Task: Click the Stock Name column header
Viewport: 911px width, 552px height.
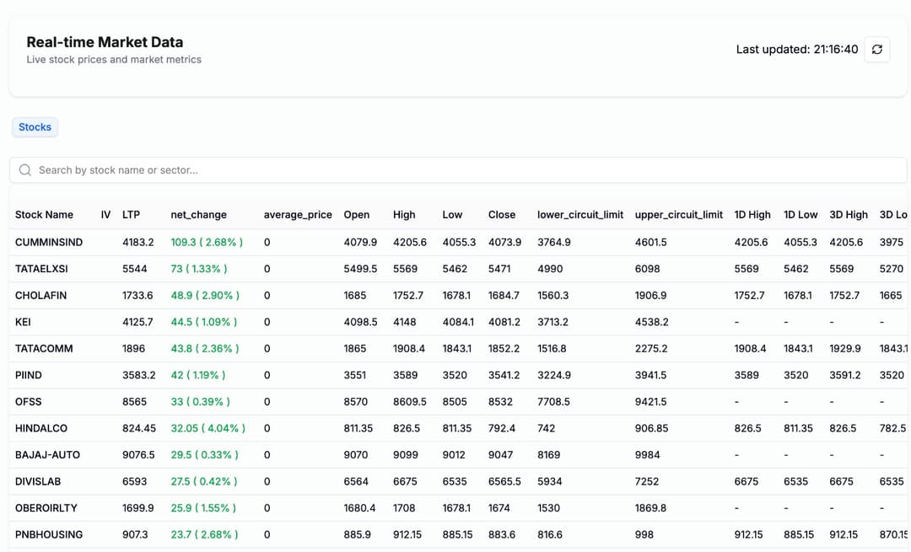Action: point(44,215)
